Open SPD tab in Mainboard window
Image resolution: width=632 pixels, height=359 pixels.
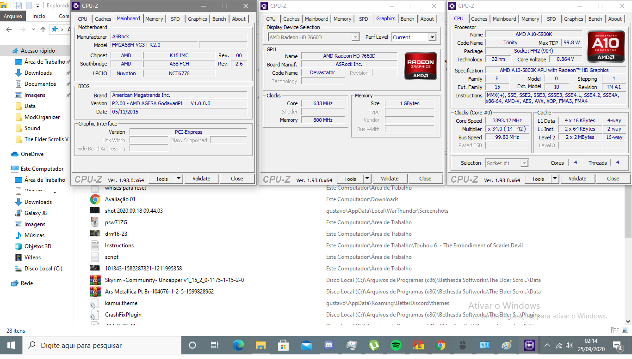(x=175, y=19)
